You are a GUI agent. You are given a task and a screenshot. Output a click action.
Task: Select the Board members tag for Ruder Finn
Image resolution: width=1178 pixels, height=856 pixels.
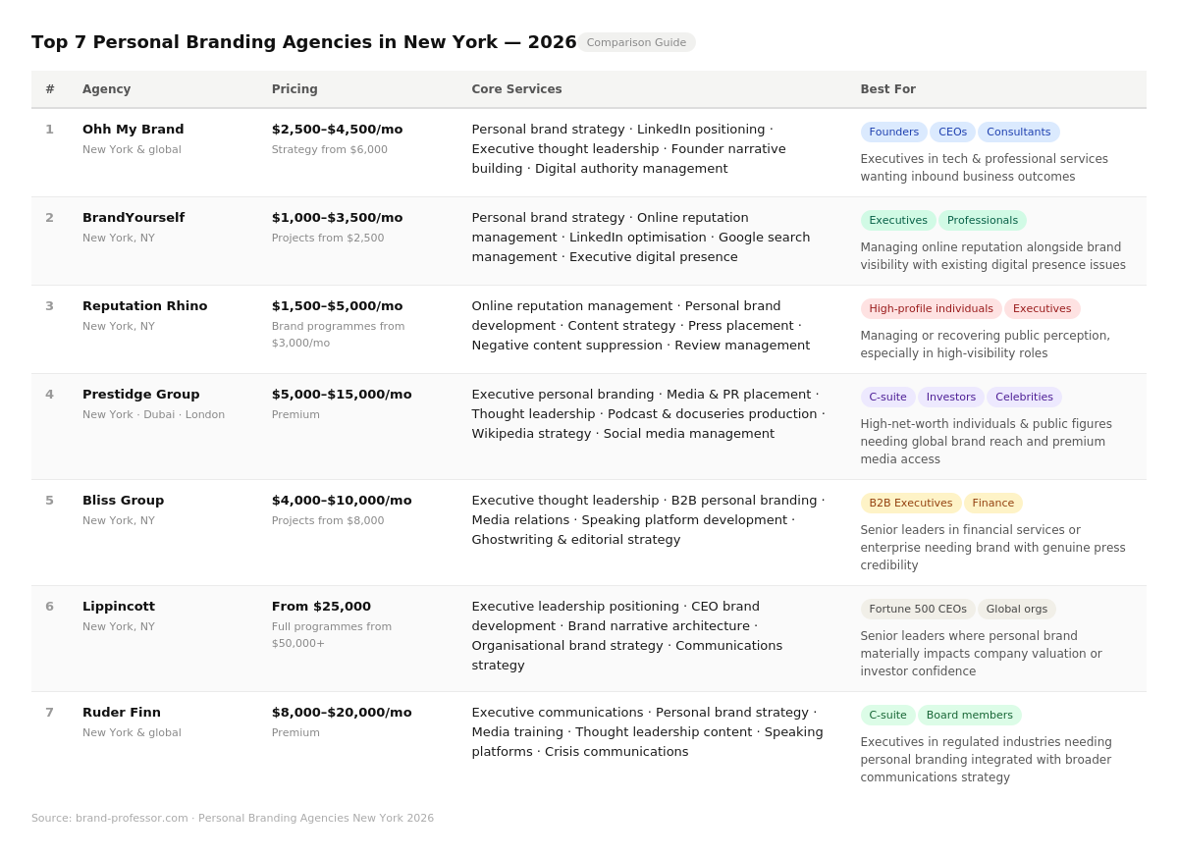tap(969, 715)
